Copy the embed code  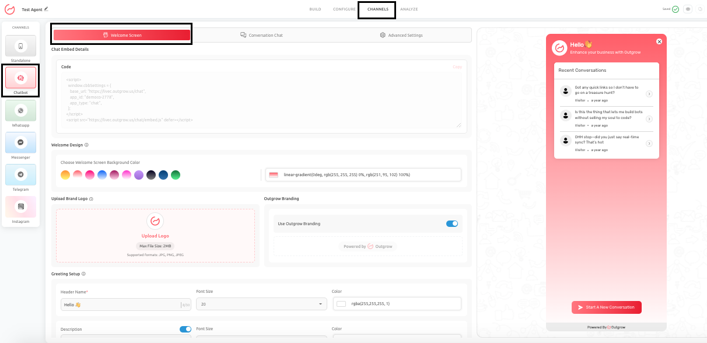[457, 67]
